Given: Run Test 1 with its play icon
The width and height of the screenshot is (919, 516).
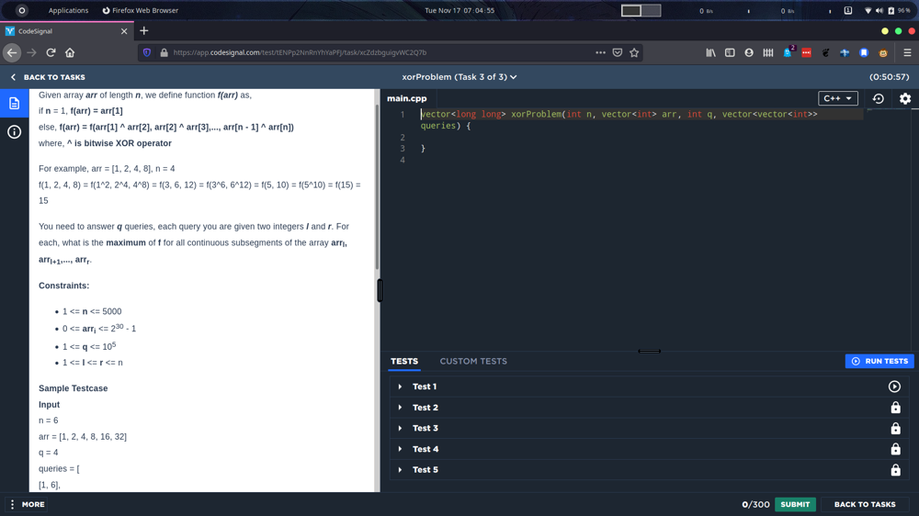Looking at the screenshot, I should click(x=894, y=387).
